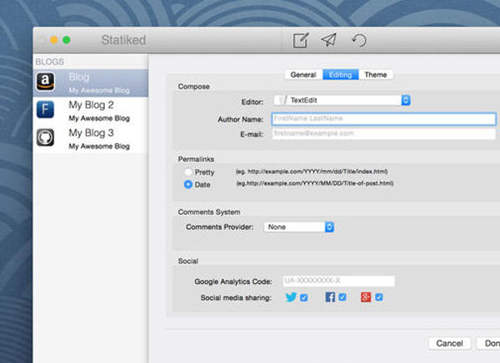
Task: Switch to the Editing tab
Action: click(341, 75)
